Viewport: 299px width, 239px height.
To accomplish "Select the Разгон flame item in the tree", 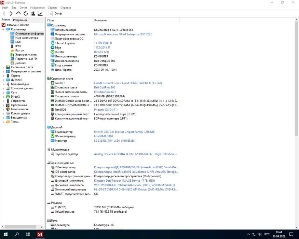I will 19,50.
